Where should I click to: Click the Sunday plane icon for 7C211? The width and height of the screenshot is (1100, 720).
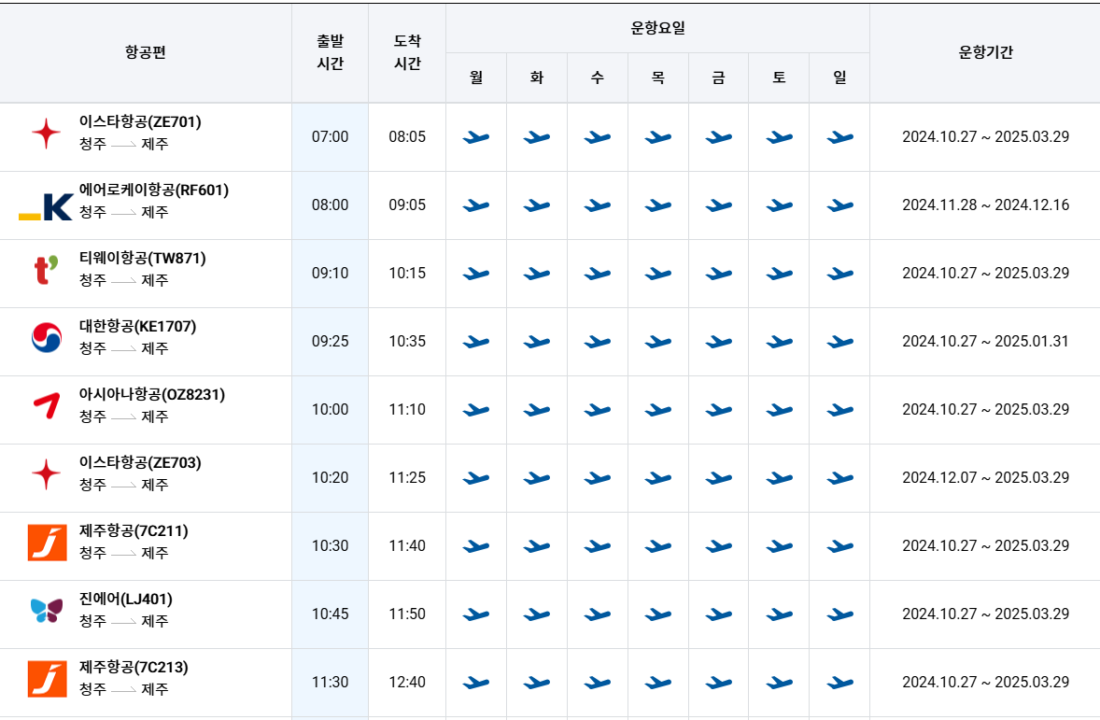(839, 546)
